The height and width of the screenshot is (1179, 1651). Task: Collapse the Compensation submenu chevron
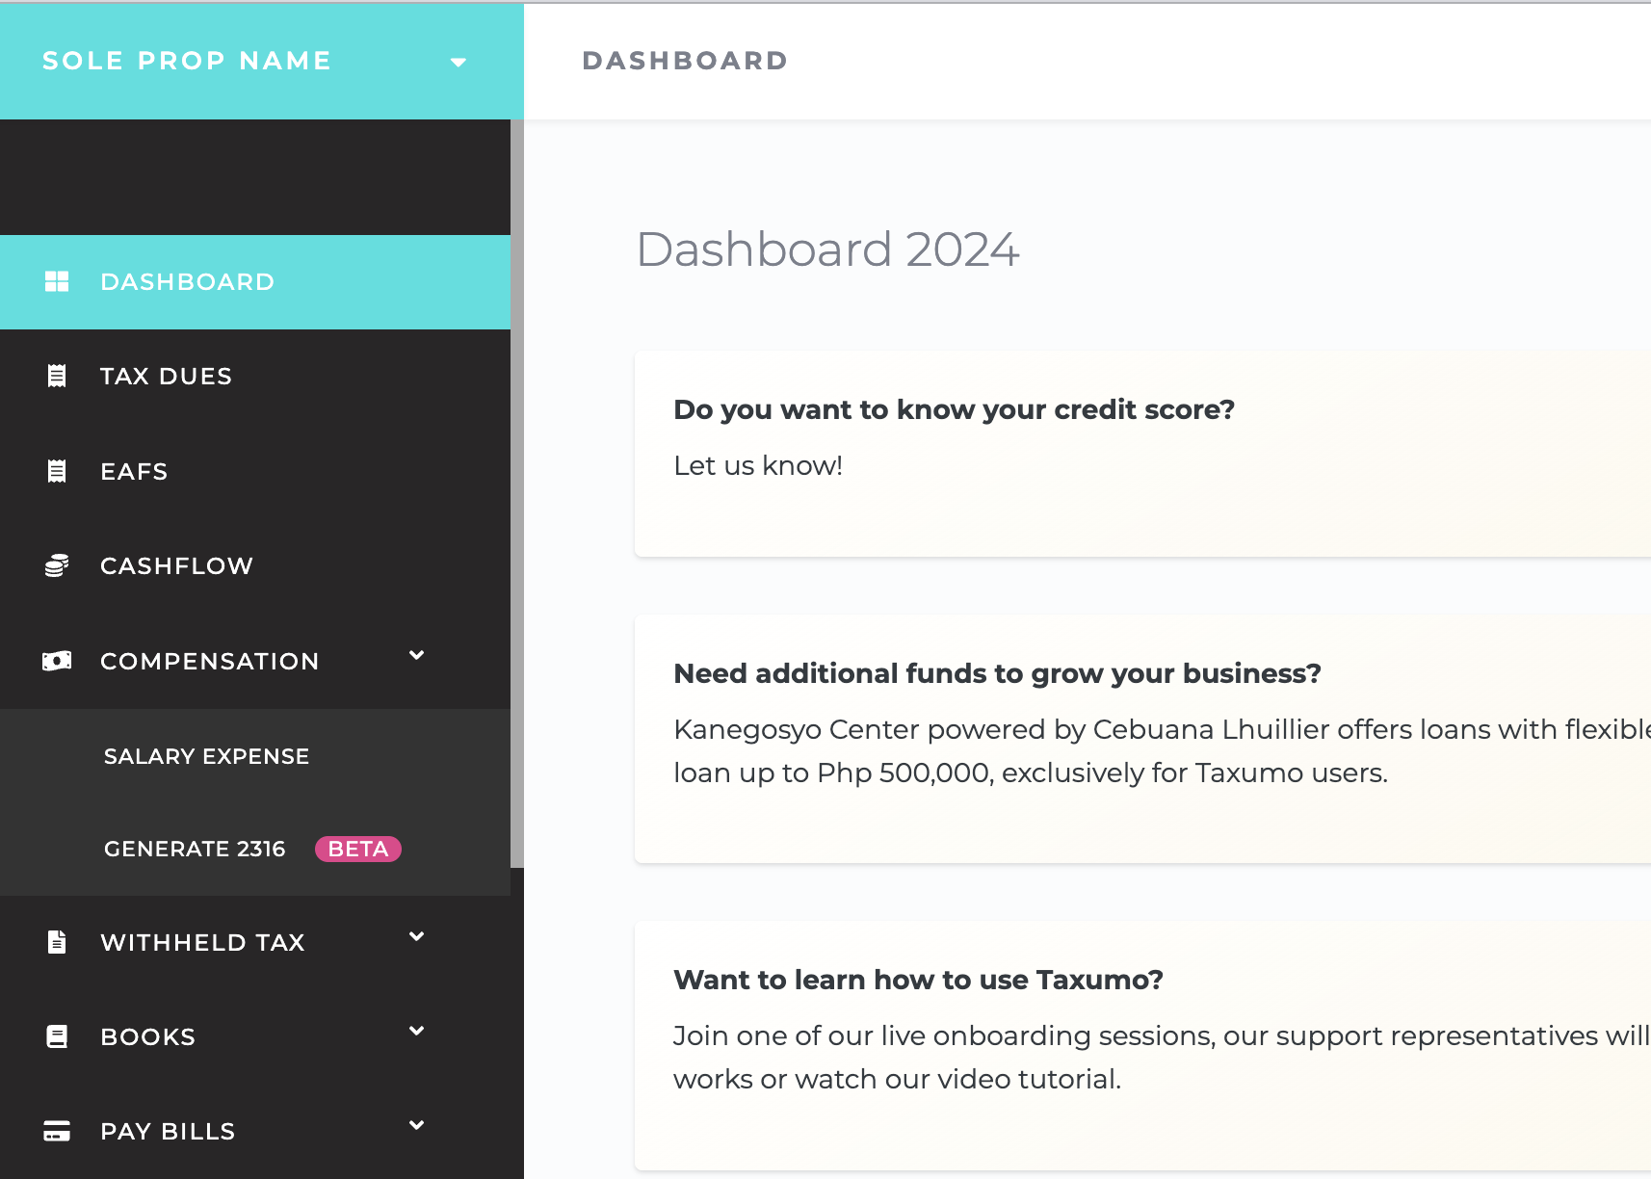tap(416, 656)
